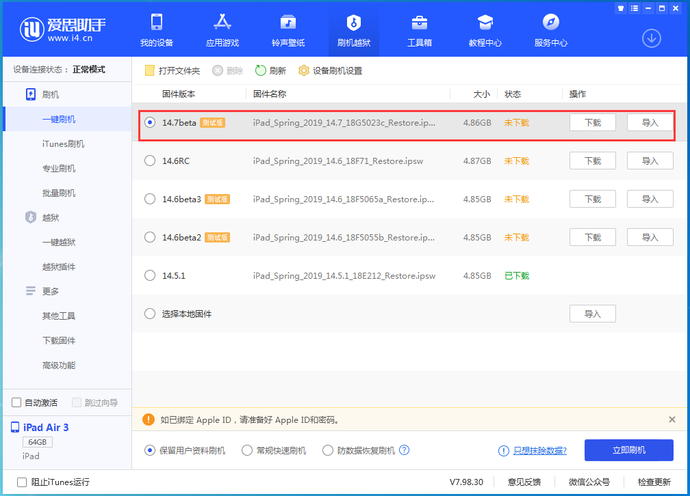The width and height of the screenshot is (690, 496).
Task: Import firmware for the 14.6beta3 row
Action: (650, 199)
